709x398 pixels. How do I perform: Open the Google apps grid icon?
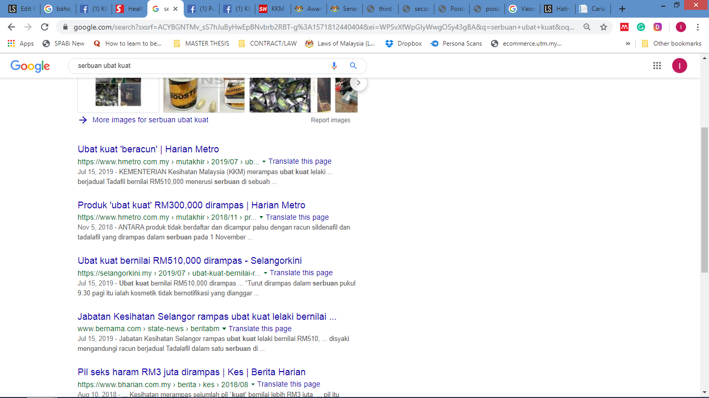(657, 66)
